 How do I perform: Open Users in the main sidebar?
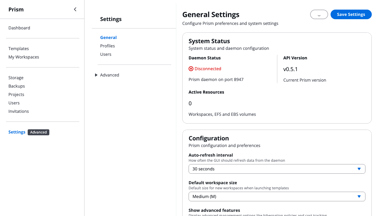pos(14,103)
